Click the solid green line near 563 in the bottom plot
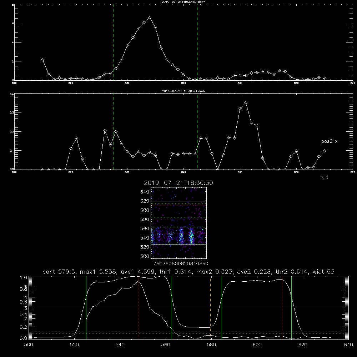Viewport: 357px width, 357px height. 172,307
